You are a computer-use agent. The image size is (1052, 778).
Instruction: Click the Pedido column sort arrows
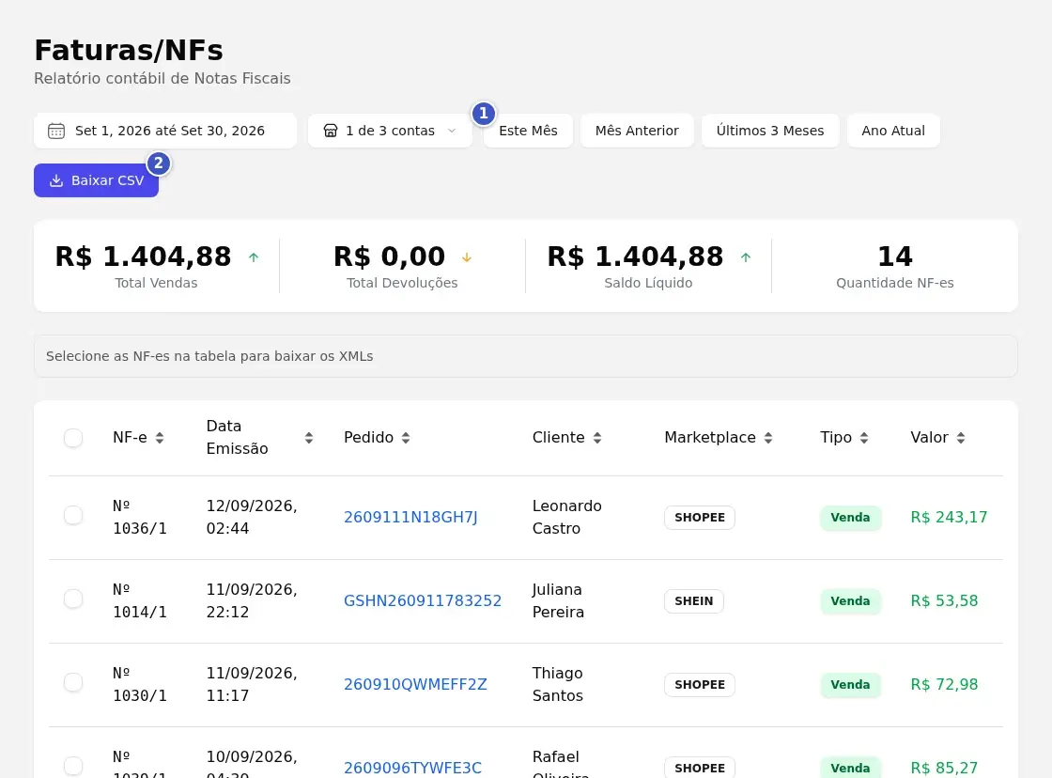[406, 438]
